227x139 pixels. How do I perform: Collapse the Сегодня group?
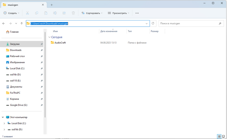click(x=49, y=37)
